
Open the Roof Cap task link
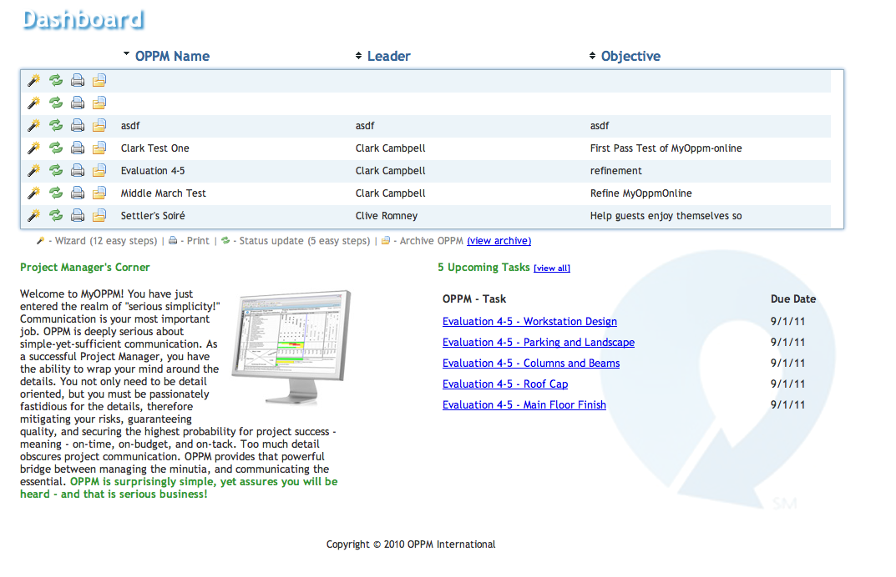(x=505, y=384)
